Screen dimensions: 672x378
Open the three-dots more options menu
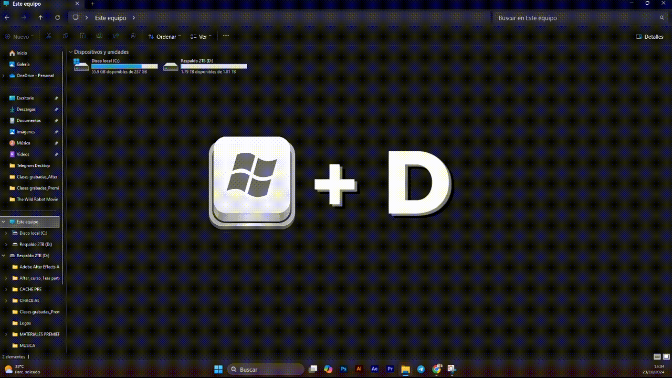226,36
